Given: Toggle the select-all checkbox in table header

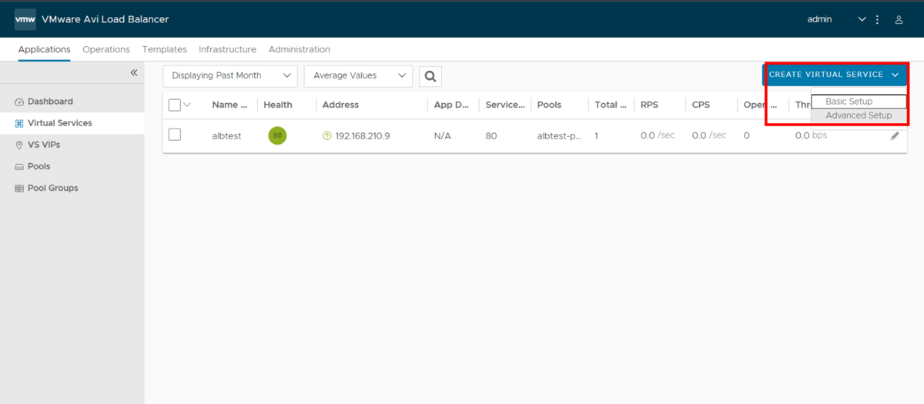Looking at the screenshot, I should (x=174, y=105).
